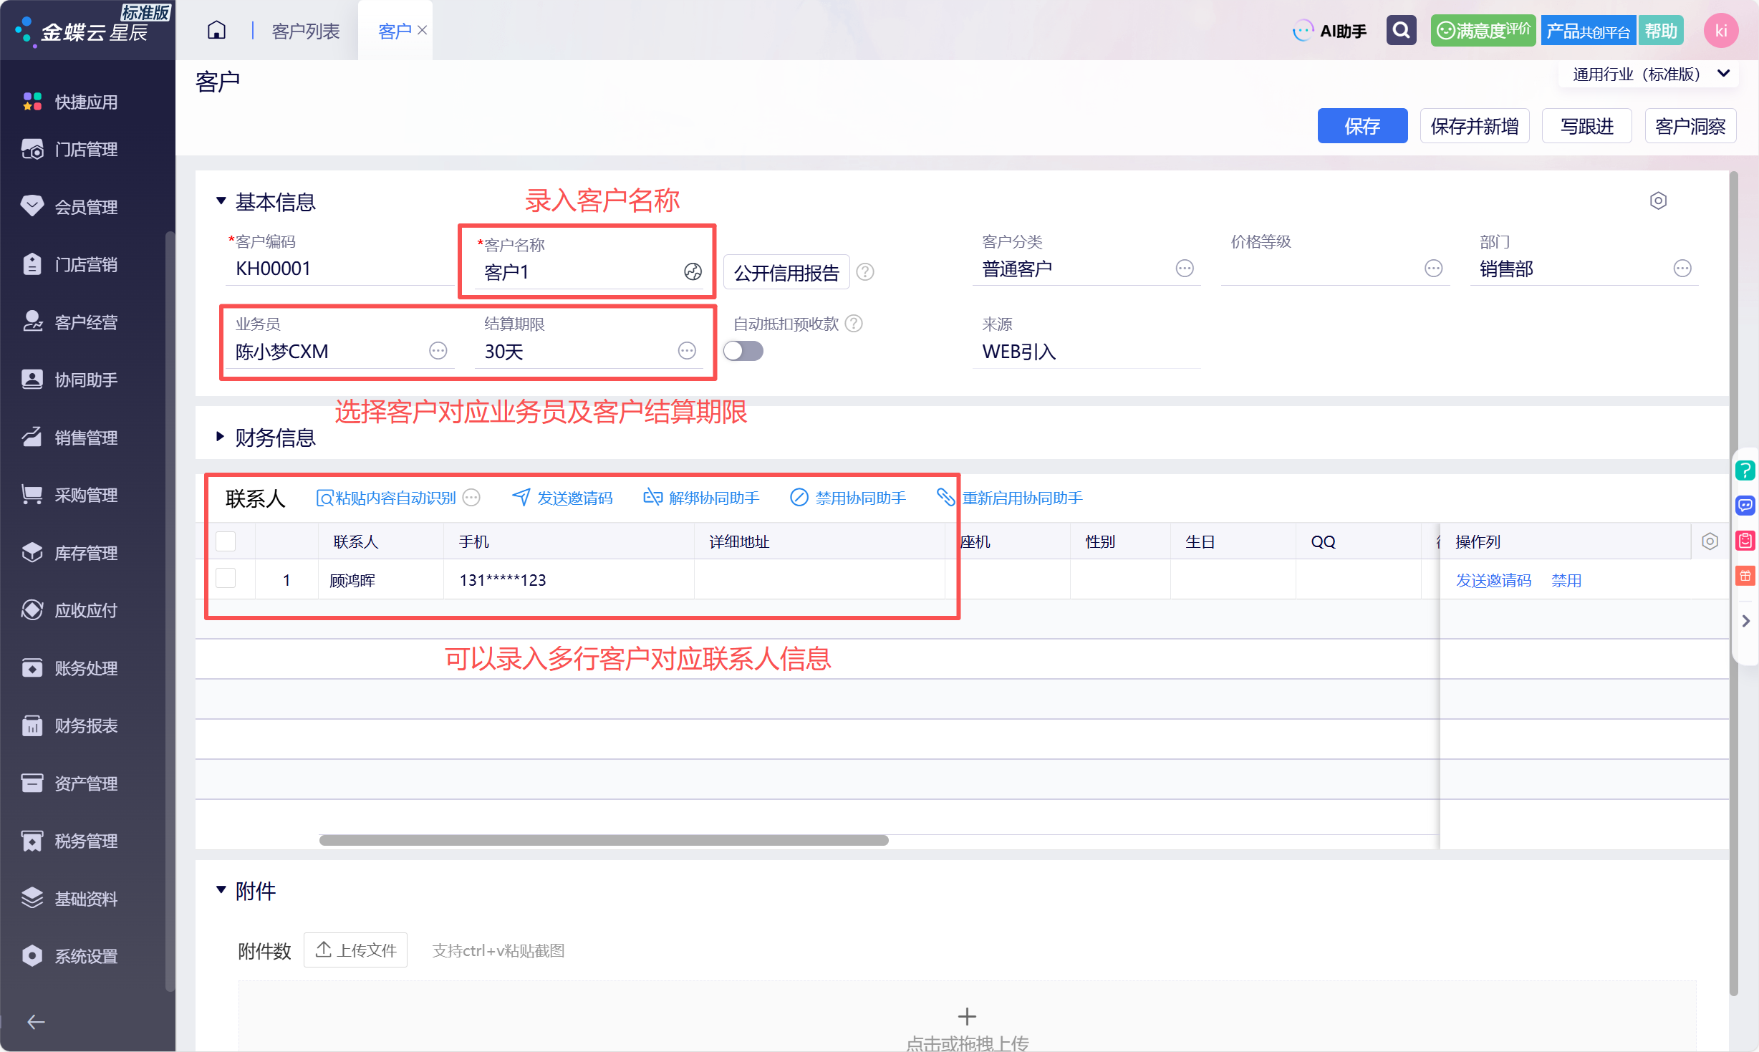Open 销售管理 menu in sidebar
This screenshot has width=1759, height=1052.
click(86, 438)
